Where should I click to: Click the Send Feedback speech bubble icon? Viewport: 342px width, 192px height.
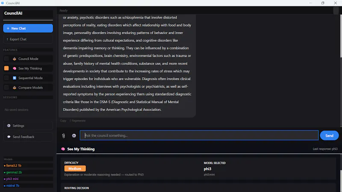9,137
